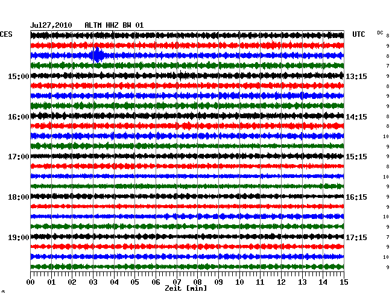
Task: Click minute tick label 08
Action: pos(197,282)
